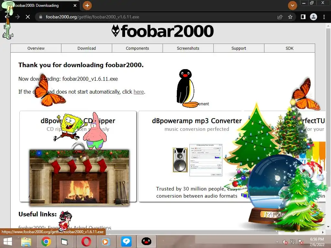This screenshot has height=248, width=331.
Task: Close the foobar2000 Downloading tab
Action: pos(75,5)
